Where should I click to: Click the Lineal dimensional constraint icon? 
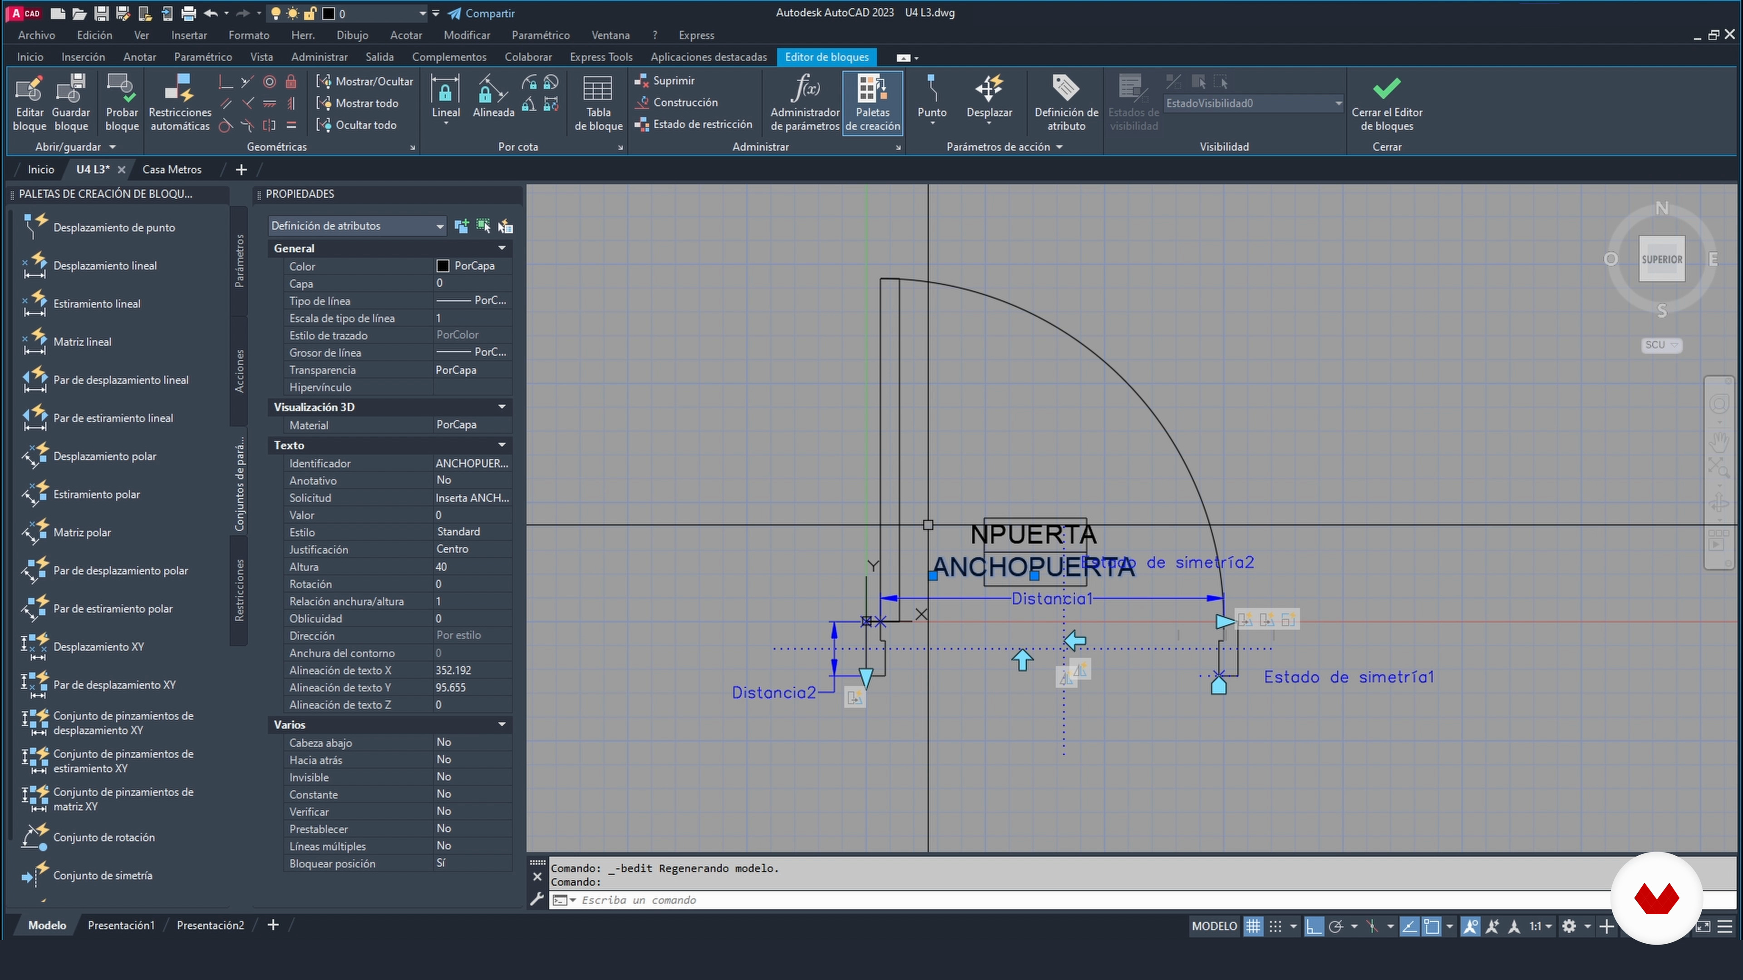pyautogui.click(x=445, y=88)
